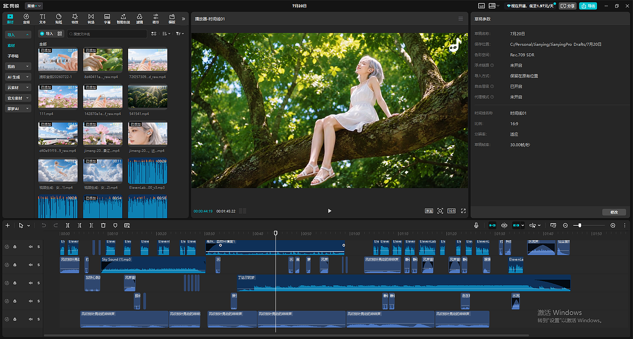The width and height of the screenshot is (633, 339).
Task: Open the 文本 (Text) tab
Action: [43, 19]
